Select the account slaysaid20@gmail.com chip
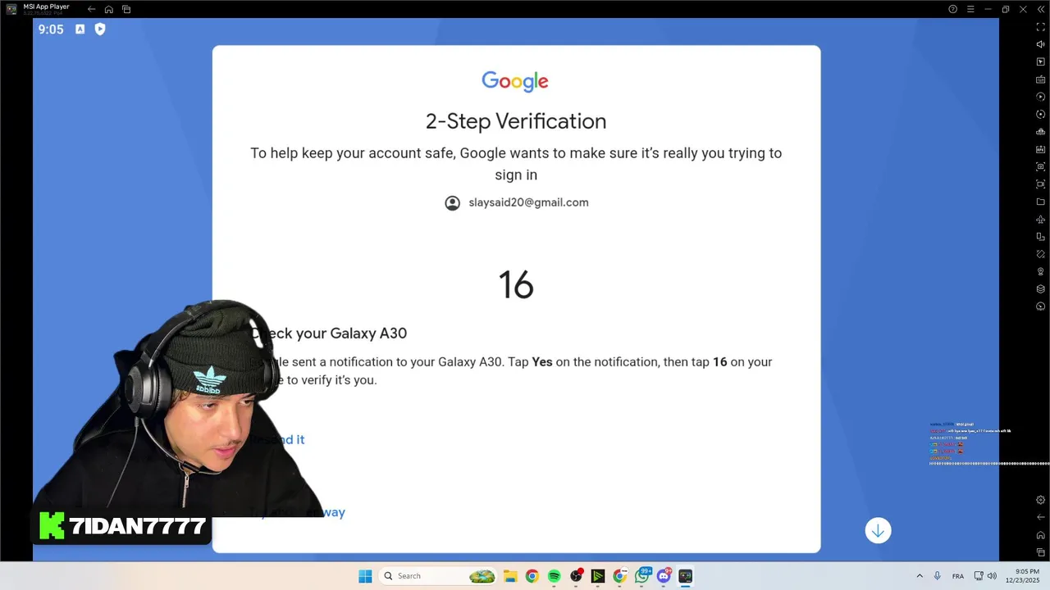 point(517,202)
